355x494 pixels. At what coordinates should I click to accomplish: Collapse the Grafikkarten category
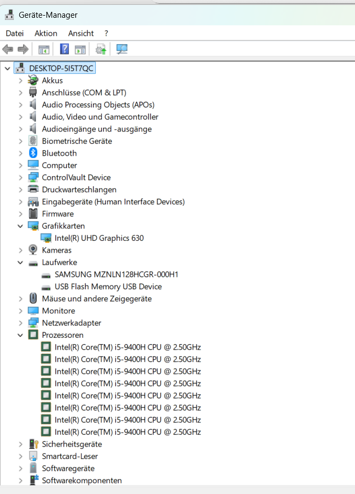(x=20, y=226)
